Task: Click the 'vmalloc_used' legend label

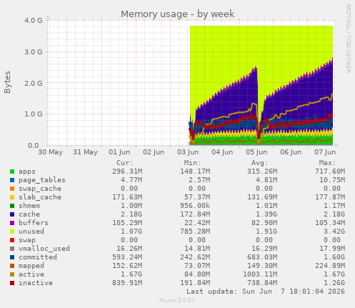Action: point(44,249)
